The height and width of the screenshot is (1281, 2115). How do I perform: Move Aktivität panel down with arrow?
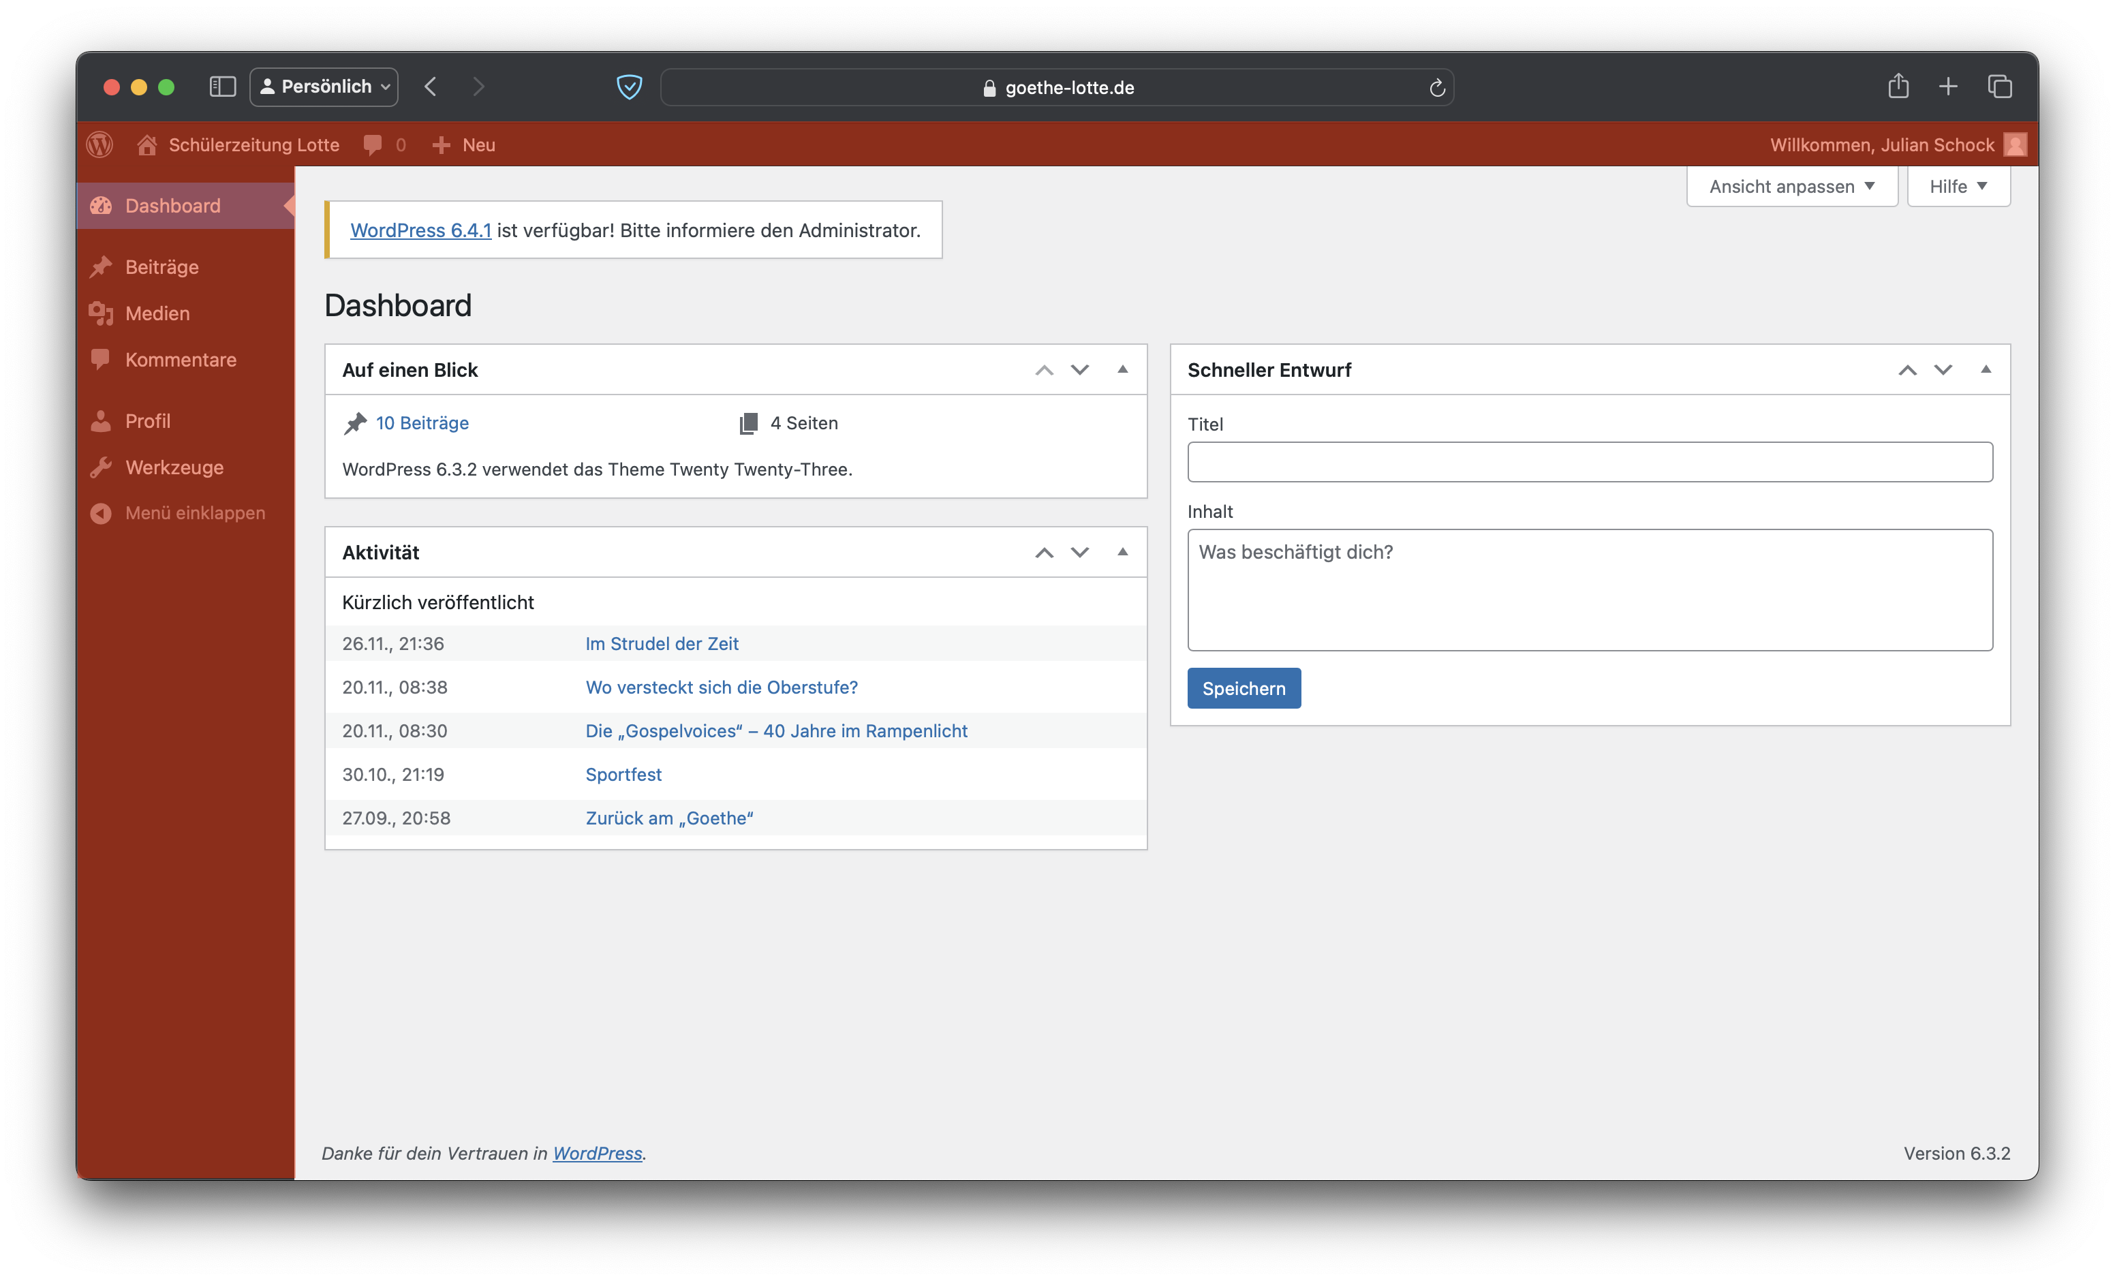point(1080,552)
